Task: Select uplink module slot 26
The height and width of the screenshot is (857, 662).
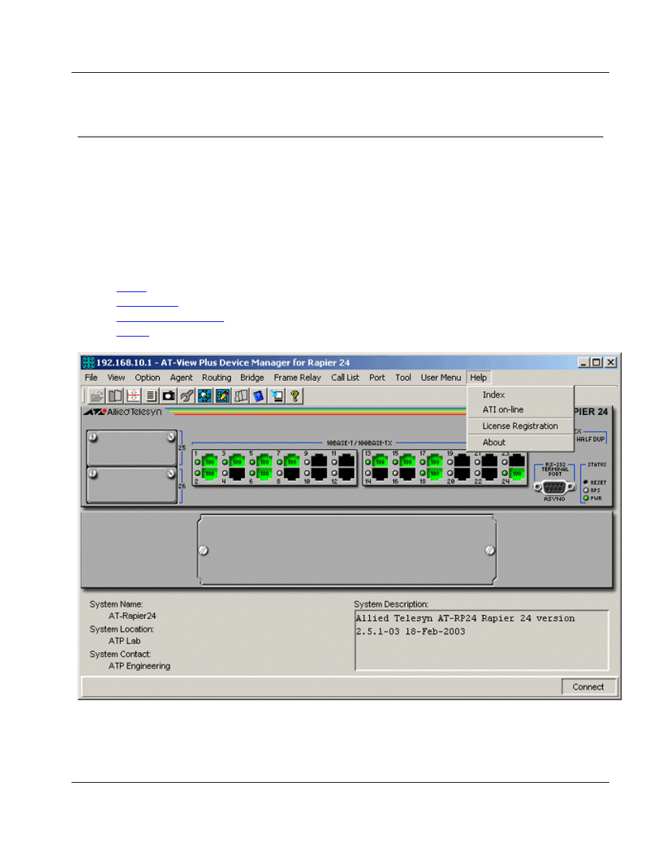Action: [132, 484]
